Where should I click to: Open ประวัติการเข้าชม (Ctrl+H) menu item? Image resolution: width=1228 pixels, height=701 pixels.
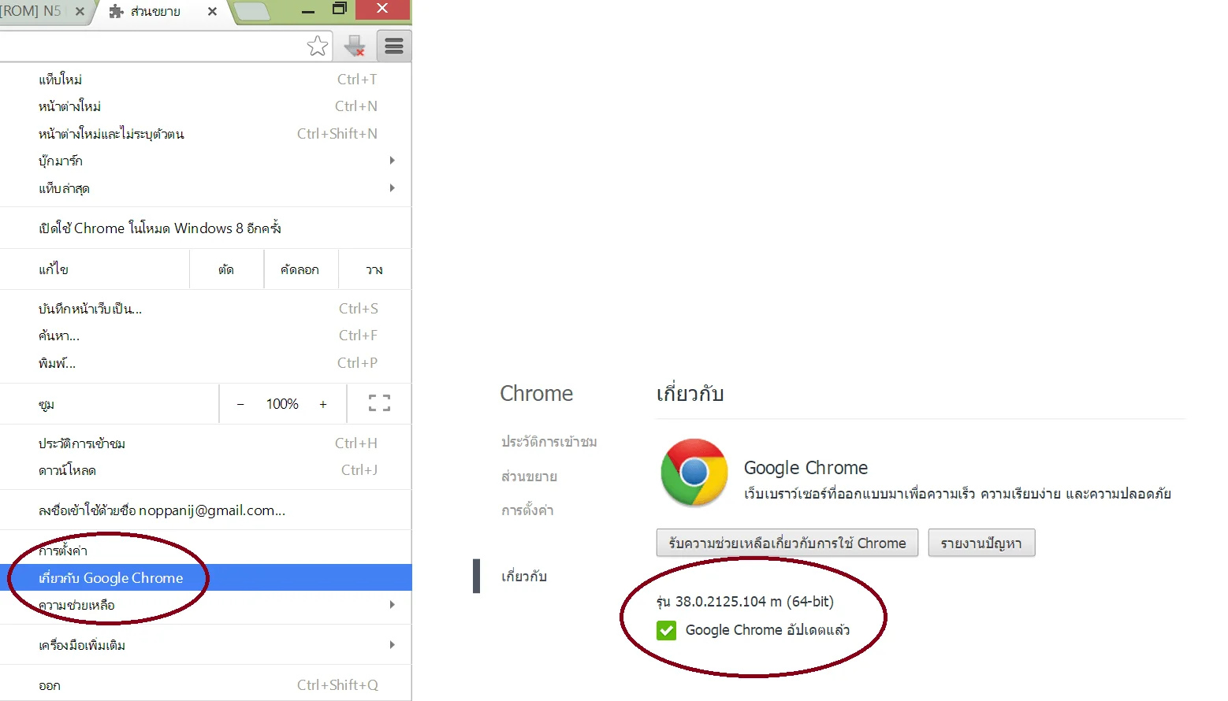click(x=206, y=443)
